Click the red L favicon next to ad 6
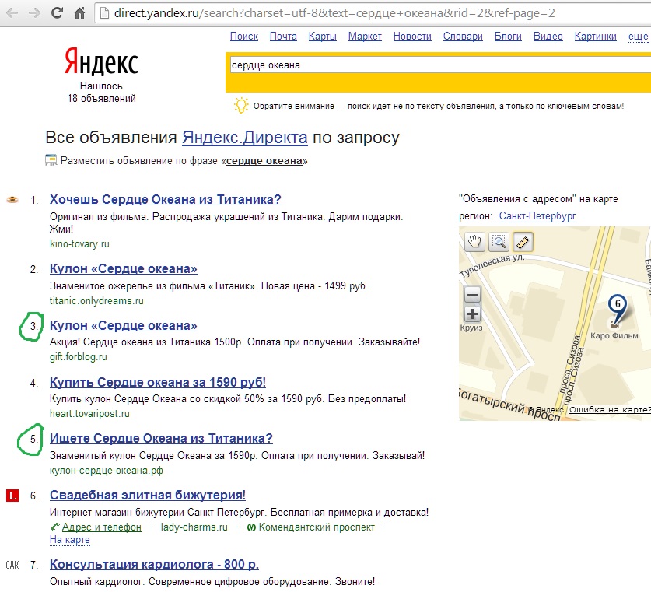 tap(12, 496)
